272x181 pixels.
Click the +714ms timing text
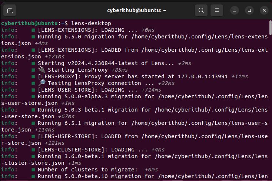click(x=151, y=90)
